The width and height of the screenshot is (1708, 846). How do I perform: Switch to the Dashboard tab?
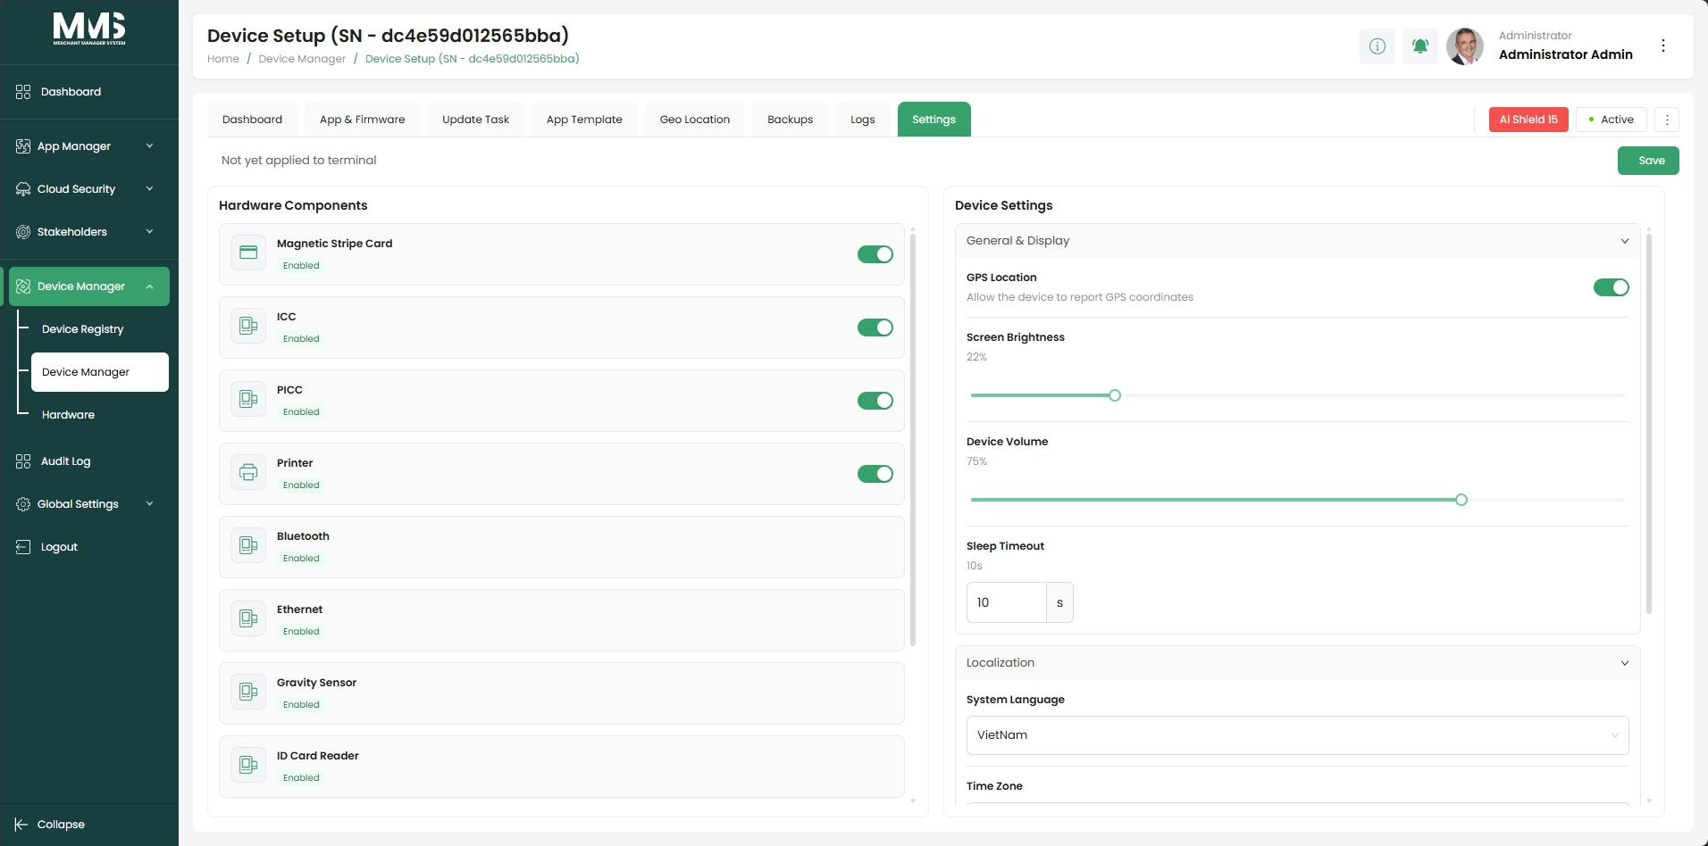[x=252, y=120]
